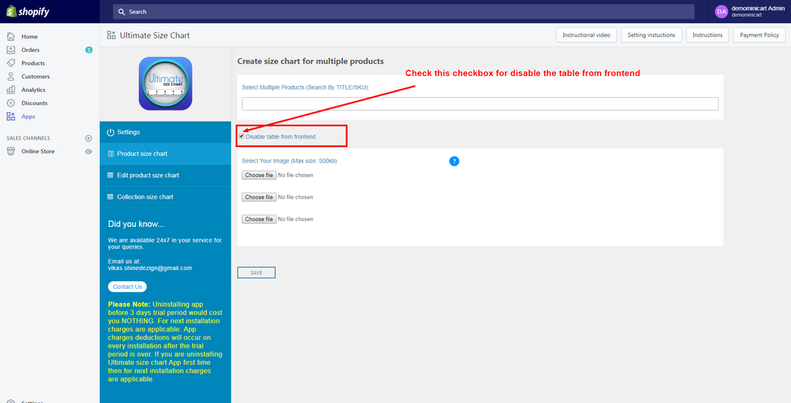Click the Select Your Image label
The width and height of the screenshot is (791, 403).
pos(290,161)
